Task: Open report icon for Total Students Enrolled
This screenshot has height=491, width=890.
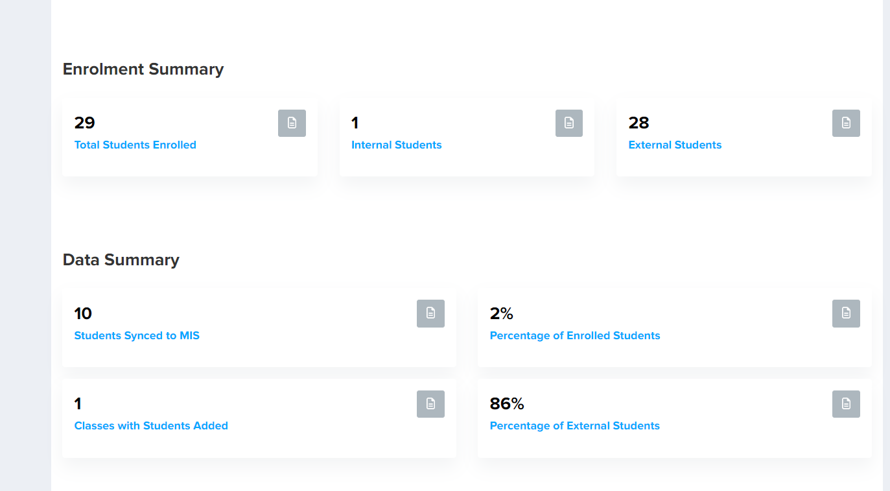Action: point(292,123)
